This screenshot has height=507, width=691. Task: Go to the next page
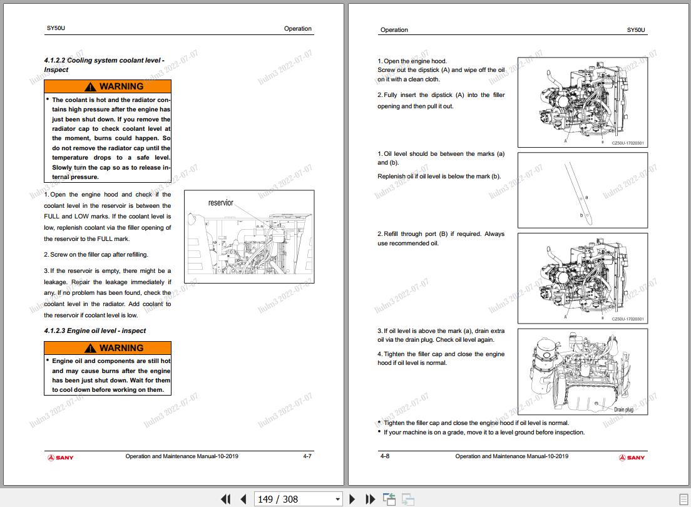tap(352, 499)
